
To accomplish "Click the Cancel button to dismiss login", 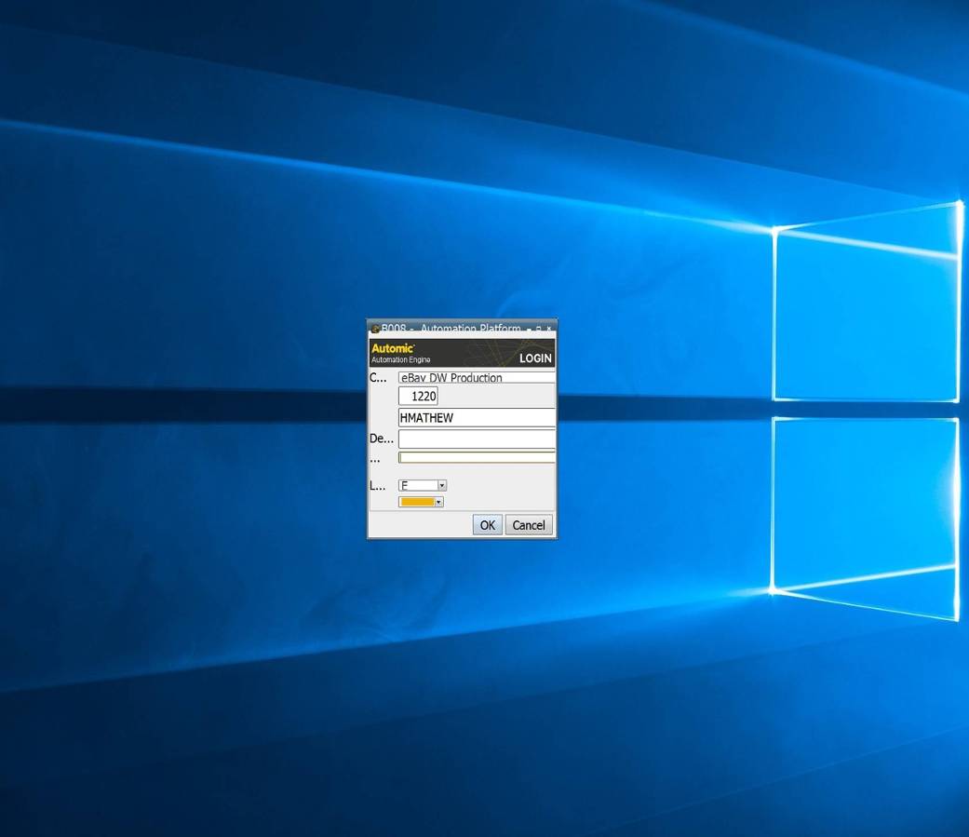I will [529, 525].
